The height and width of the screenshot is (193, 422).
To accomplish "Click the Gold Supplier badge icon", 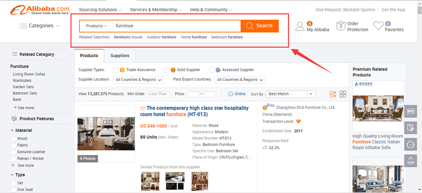I will pos(173,70).
